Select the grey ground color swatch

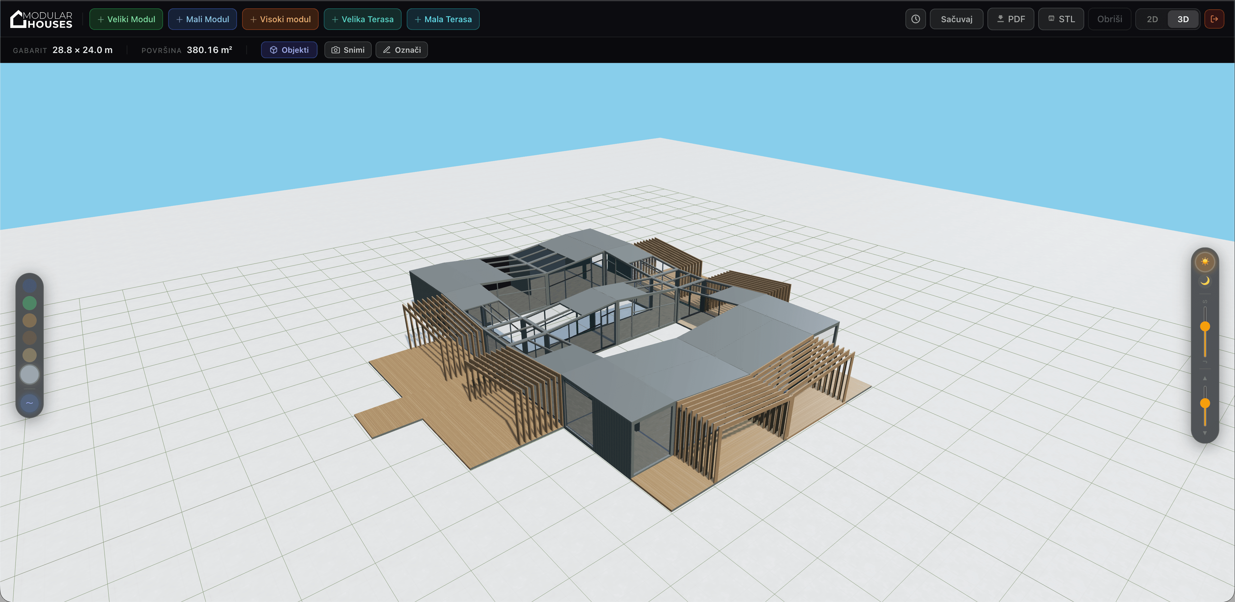(30, 374)
